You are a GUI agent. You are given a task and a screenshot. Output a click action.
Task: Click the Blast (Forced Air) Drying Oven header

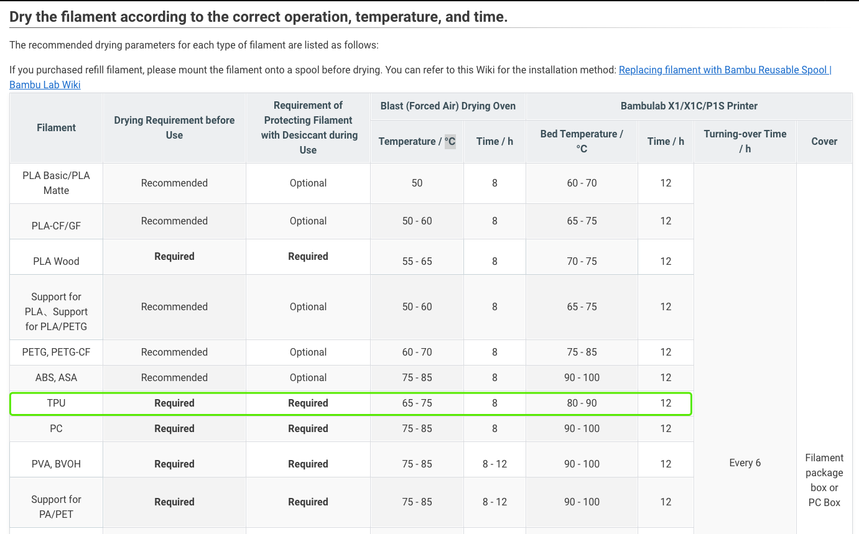coord(448,106)
